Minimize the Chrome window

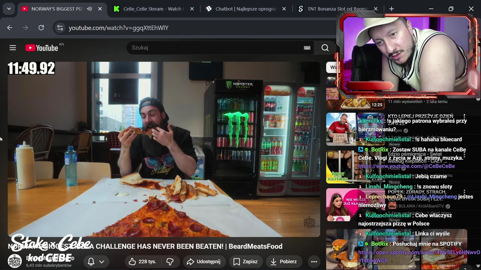tap(431, 9)
